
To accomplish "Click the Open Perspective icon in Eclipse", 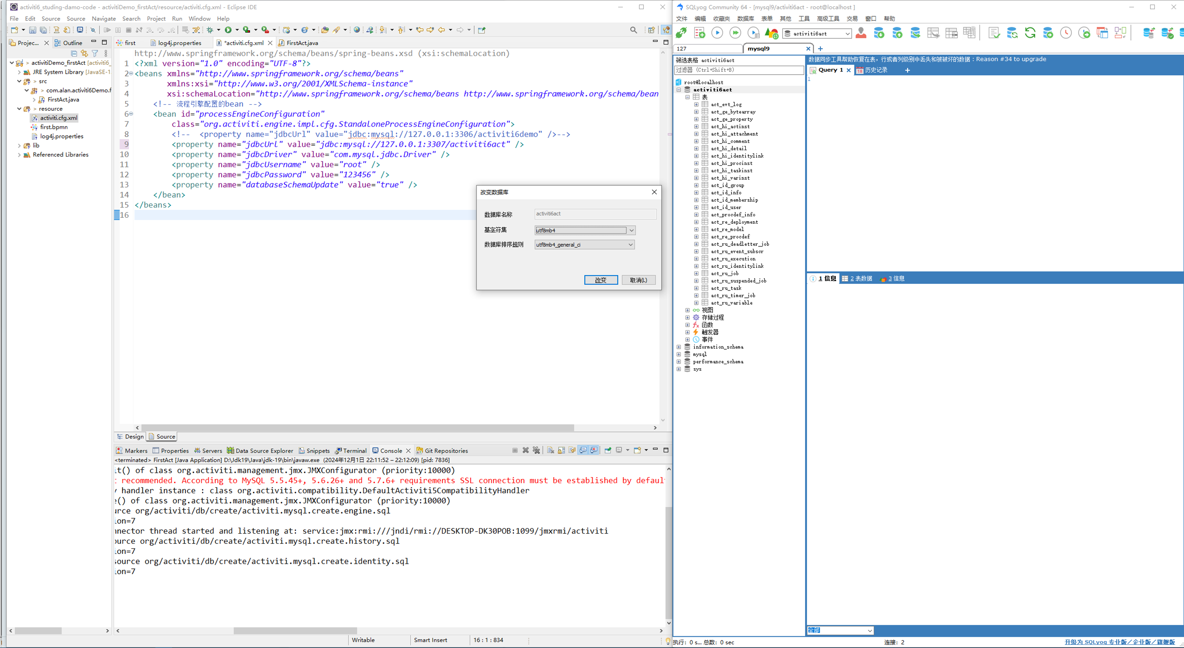I will [x=652, y=30].
